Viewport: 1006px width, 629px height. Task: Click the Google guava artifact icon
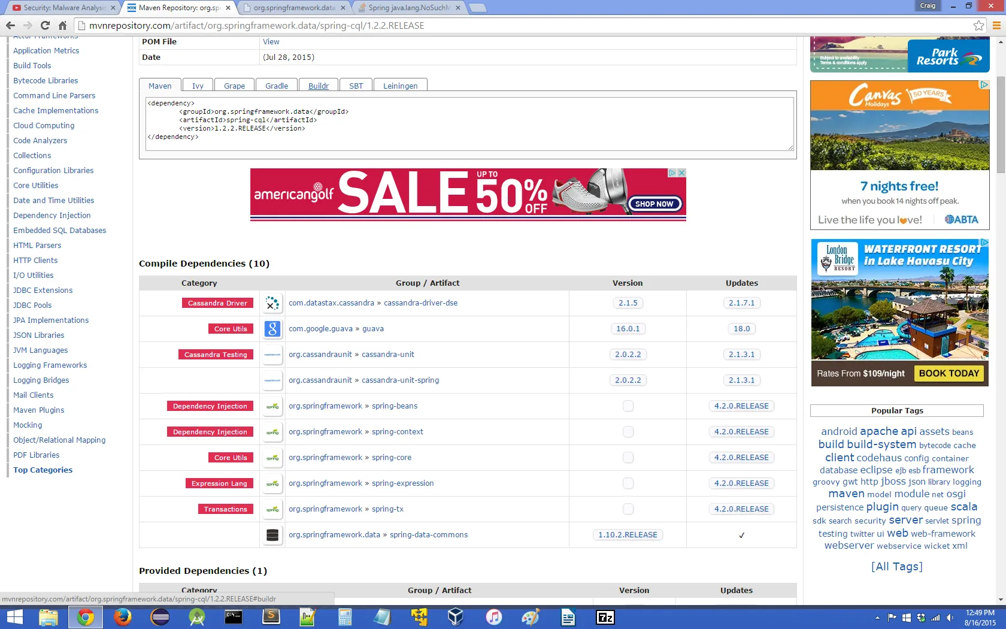point(272,329)
